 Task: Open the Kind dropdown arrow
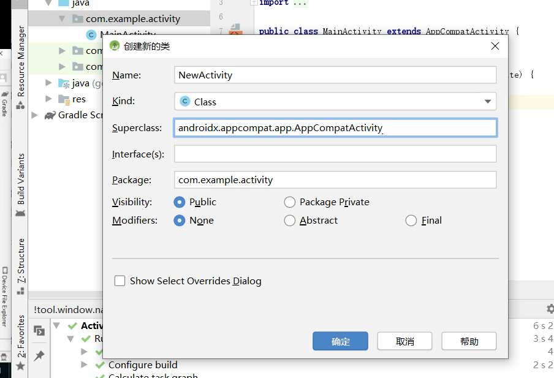coord(488,102)
